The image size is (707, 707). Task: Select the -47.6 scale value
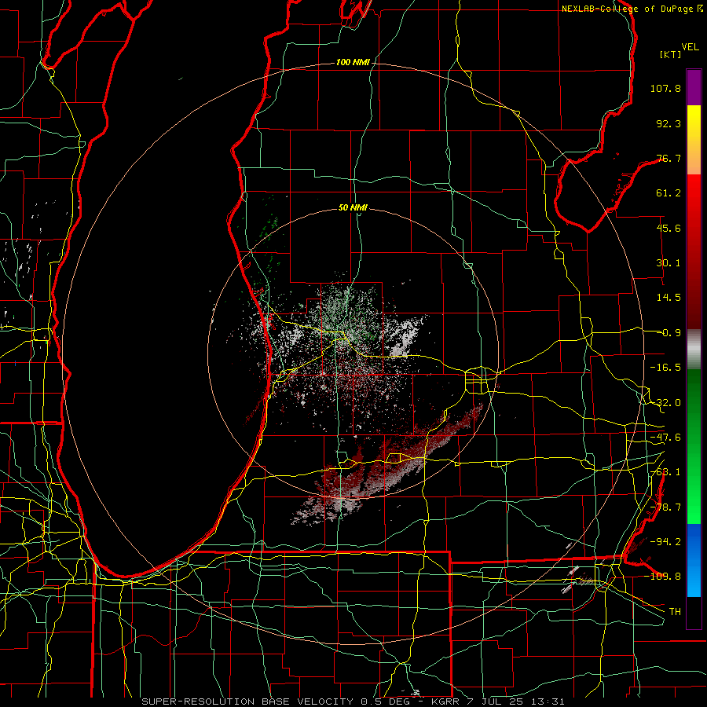(665, 438)
